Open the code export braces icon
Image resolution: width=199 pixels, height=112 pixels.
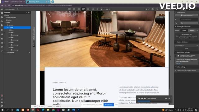click(157, 9)
